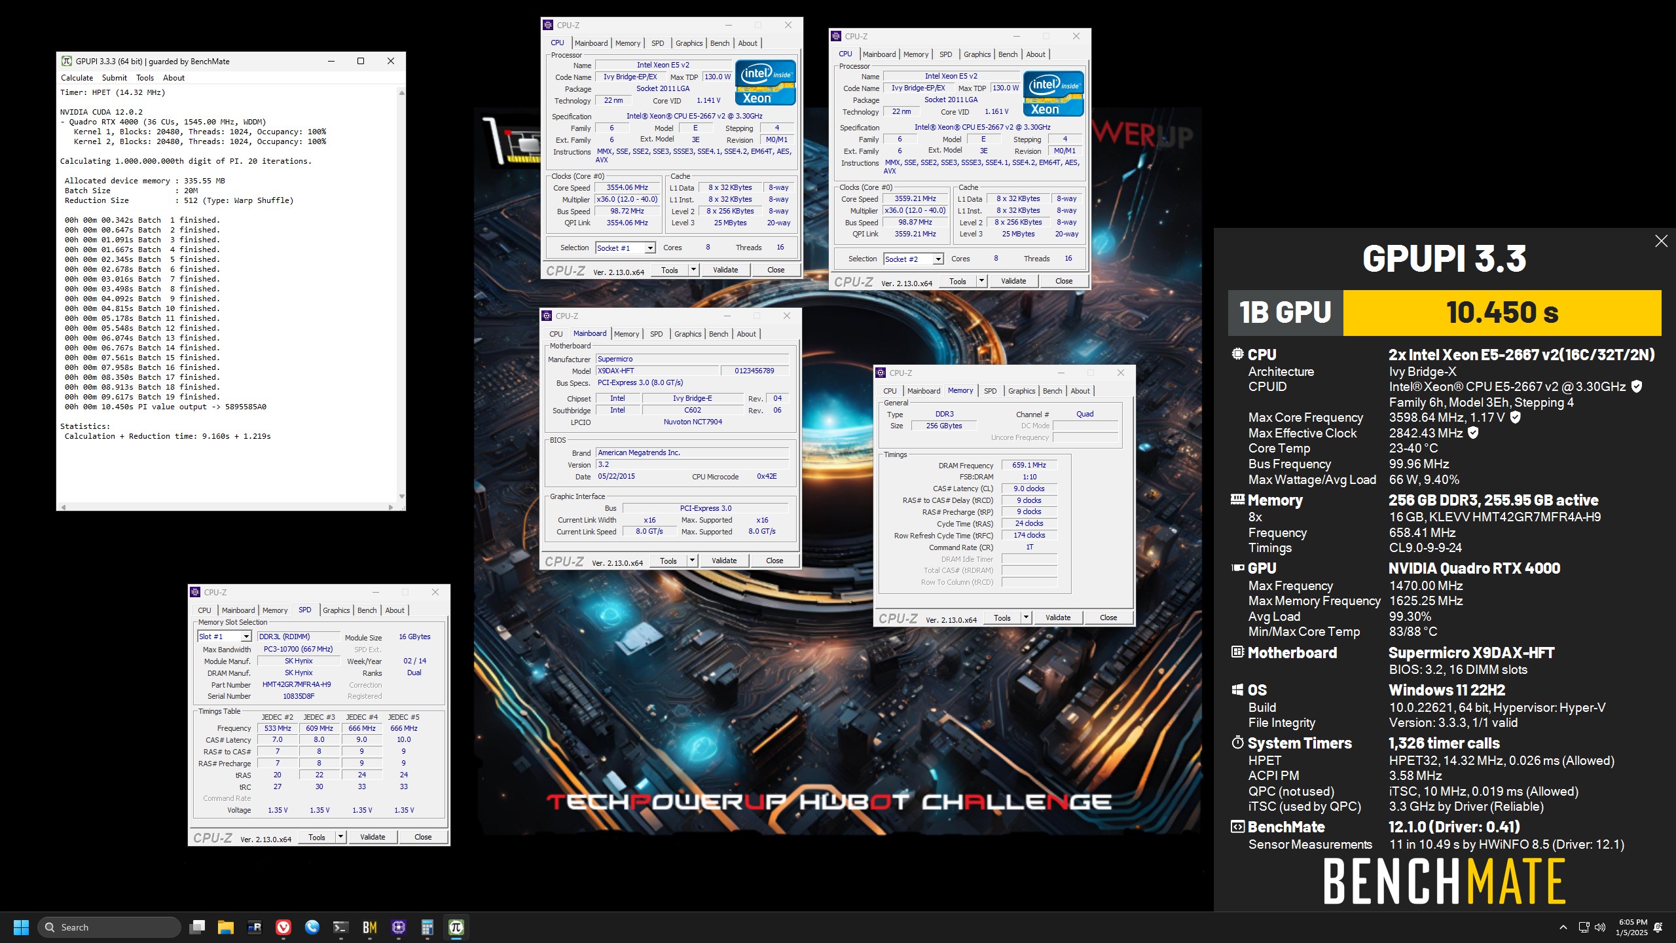Click Close in the CPU-Z SPD window
Image resolution: width=1676 pixels, height=943 pixels.
coord(423,837)
